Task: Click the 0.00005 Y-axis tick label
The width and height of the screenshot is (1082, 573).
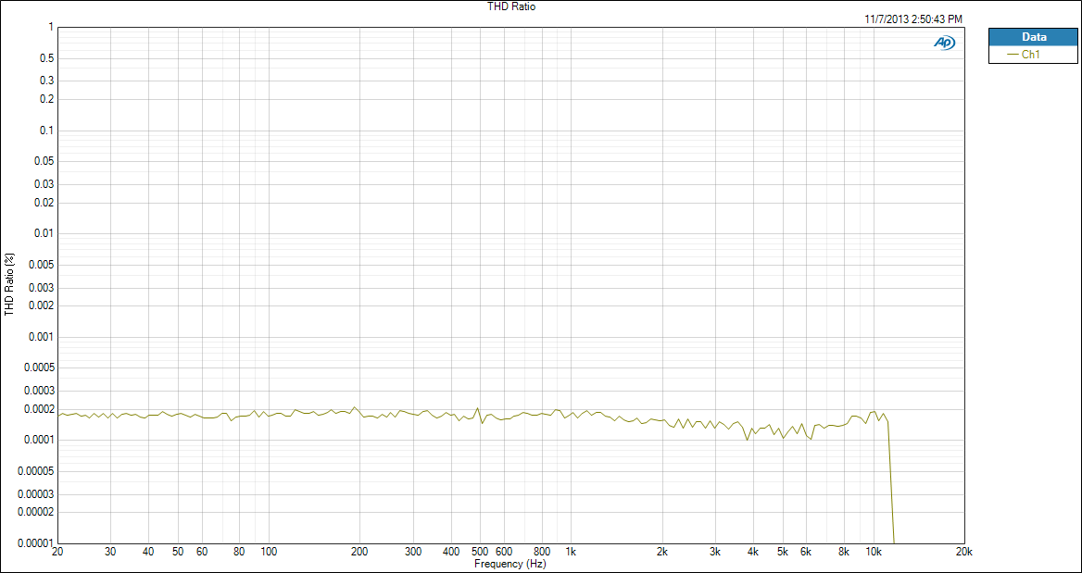Action: pyautogui.click(x=36, y=471)
